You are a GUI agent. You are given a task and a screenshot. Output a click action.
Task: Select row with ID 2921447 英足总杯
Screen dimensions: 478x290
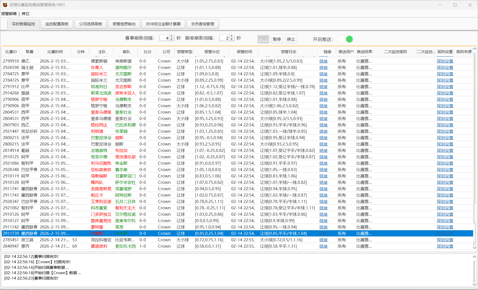coord(238,131)
